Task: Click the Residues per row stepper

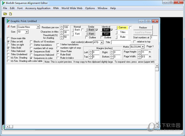Action: pyautogui.click(x=62, y=27)
